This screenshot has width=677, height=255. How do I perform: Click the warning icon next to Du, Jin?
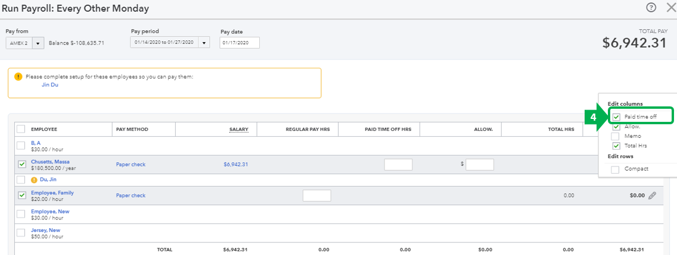(x=35, y=179)
